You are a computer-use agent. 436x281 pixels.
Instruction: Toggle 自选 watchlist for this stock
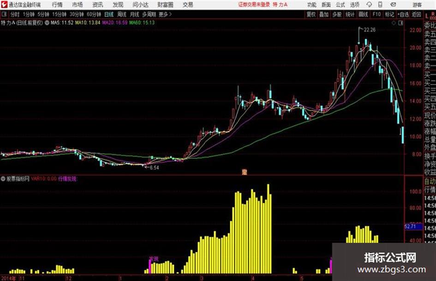403,14
